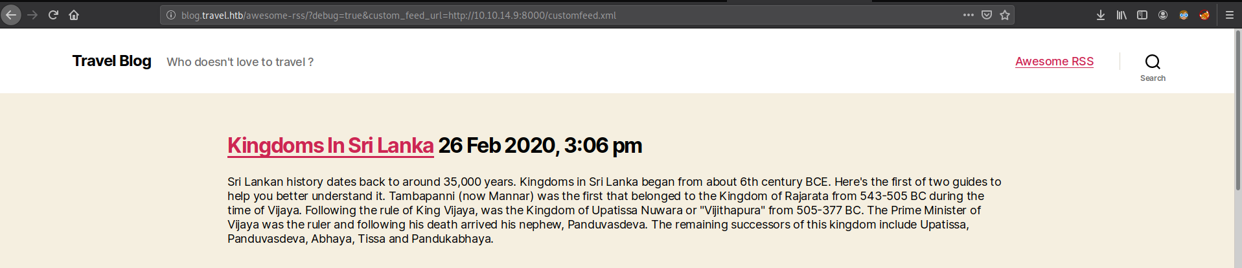Screen dimensions: 1242x268
Task: Reload the current page
Action: click(53, 15)
